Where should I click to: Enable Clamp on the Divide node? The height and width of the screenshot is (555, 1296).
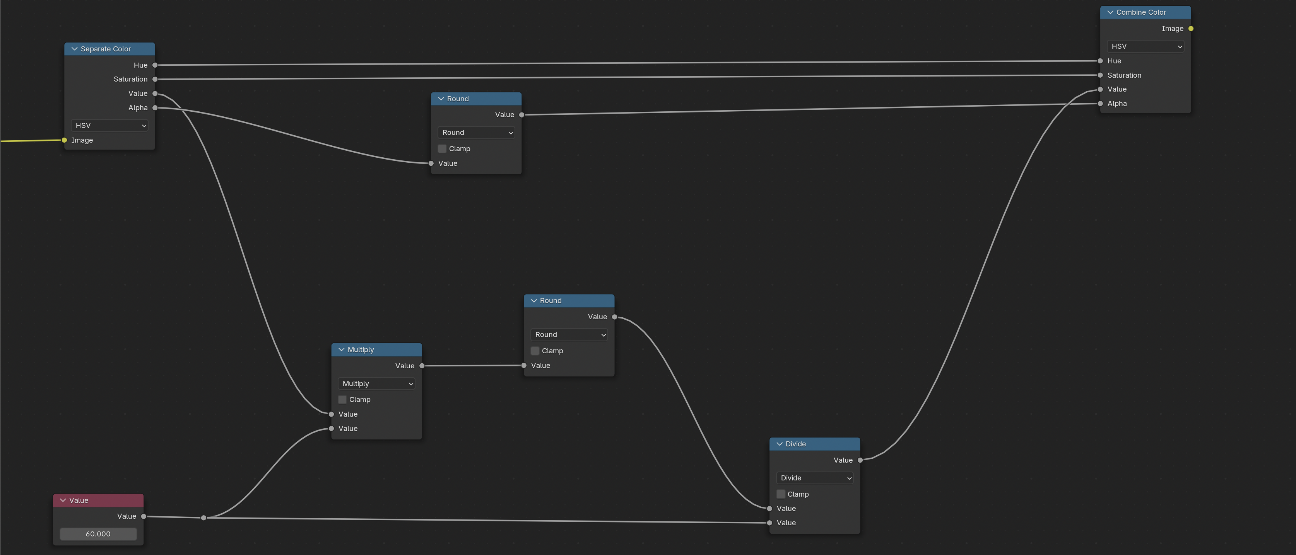tap(781, 494)
